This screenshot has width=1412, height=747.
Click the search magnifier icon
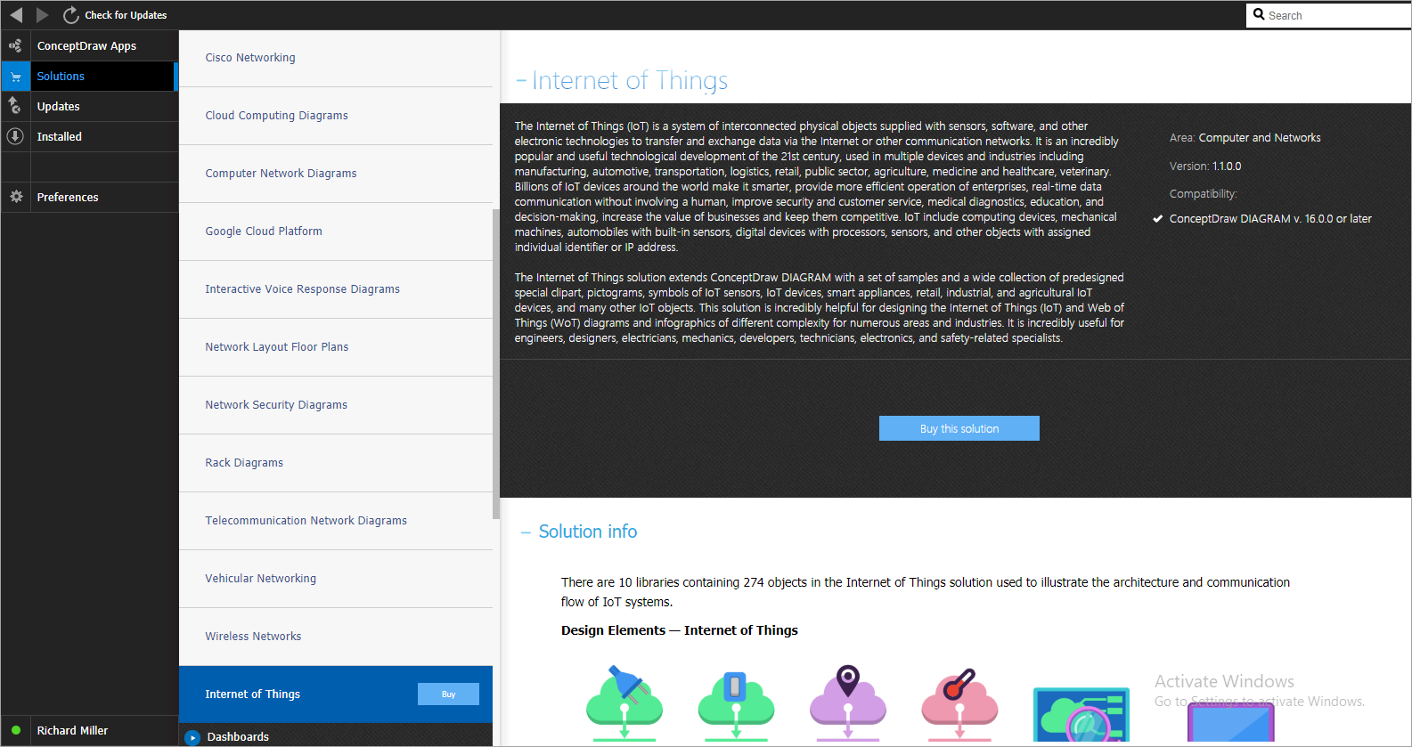click(x=1259, y=14)
